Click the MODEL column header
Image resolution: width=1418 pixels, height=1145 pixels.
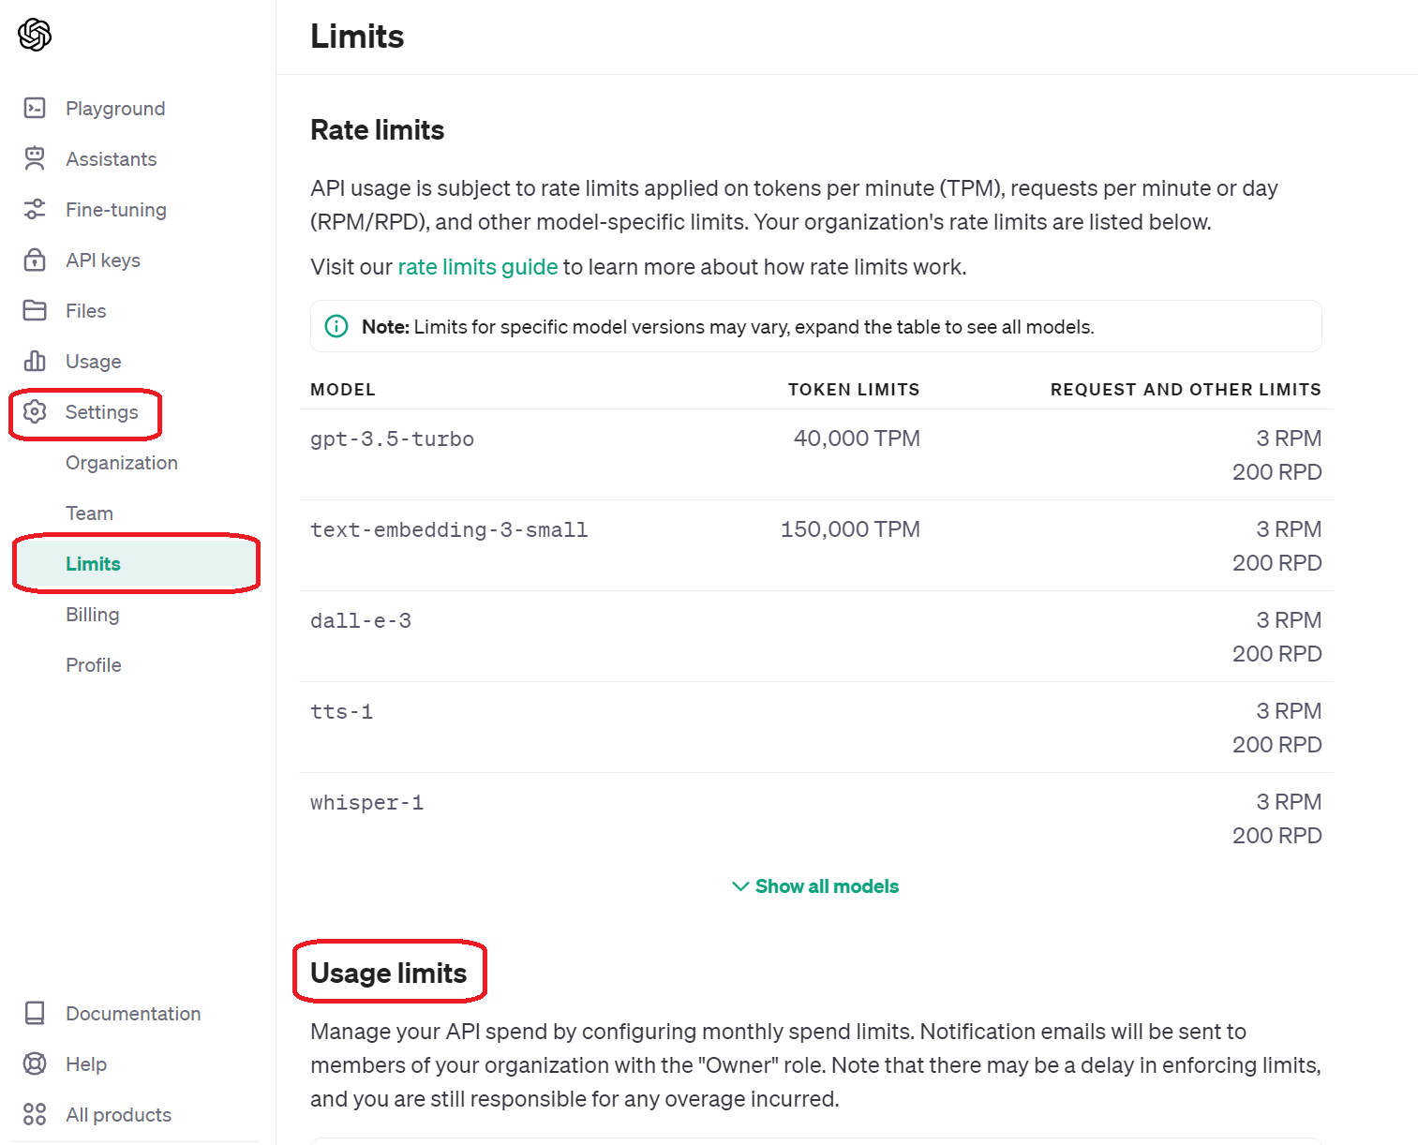click(x=343, y=390)
